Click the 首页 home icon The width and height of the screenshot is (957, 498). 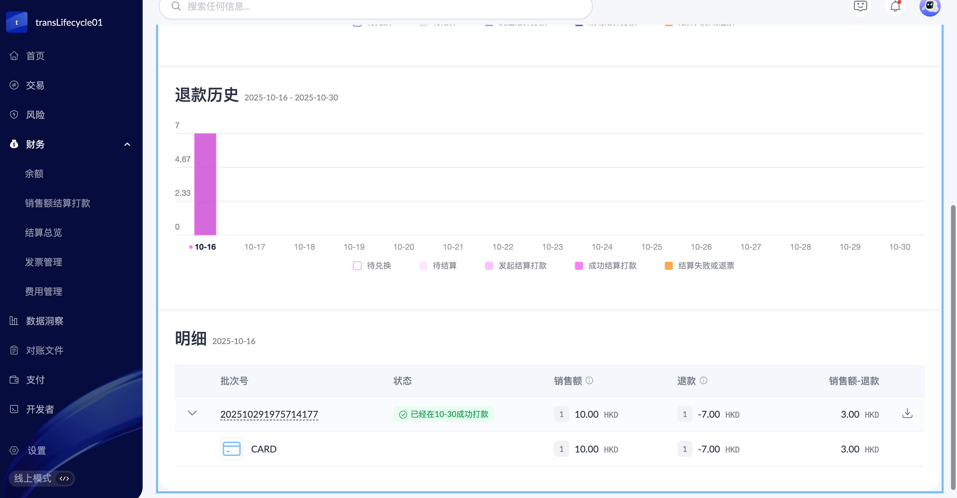[14, 56]
